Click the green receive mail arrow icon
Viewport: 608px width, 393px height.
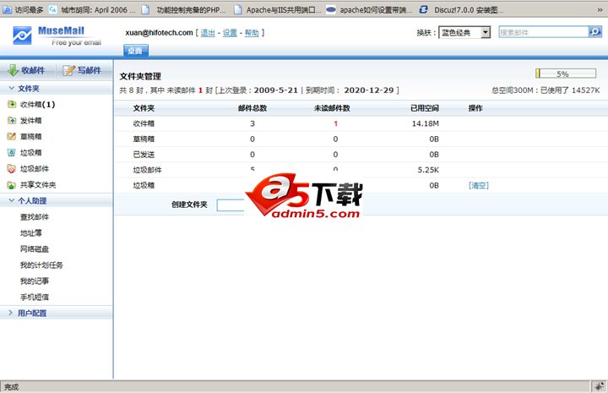pos(13,70)
